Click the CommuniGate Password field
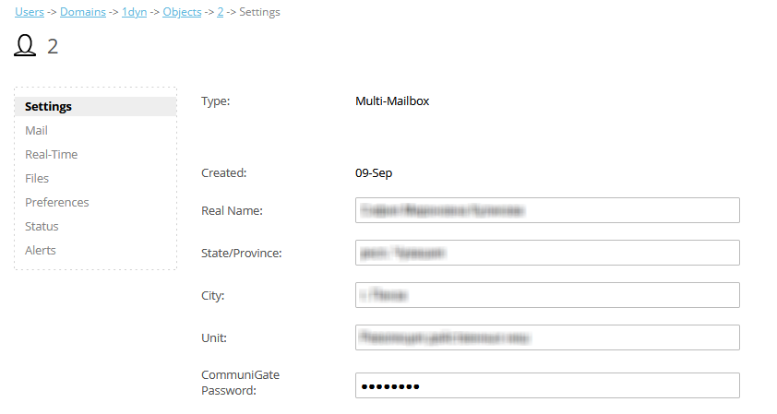 (x=547, y=385)
